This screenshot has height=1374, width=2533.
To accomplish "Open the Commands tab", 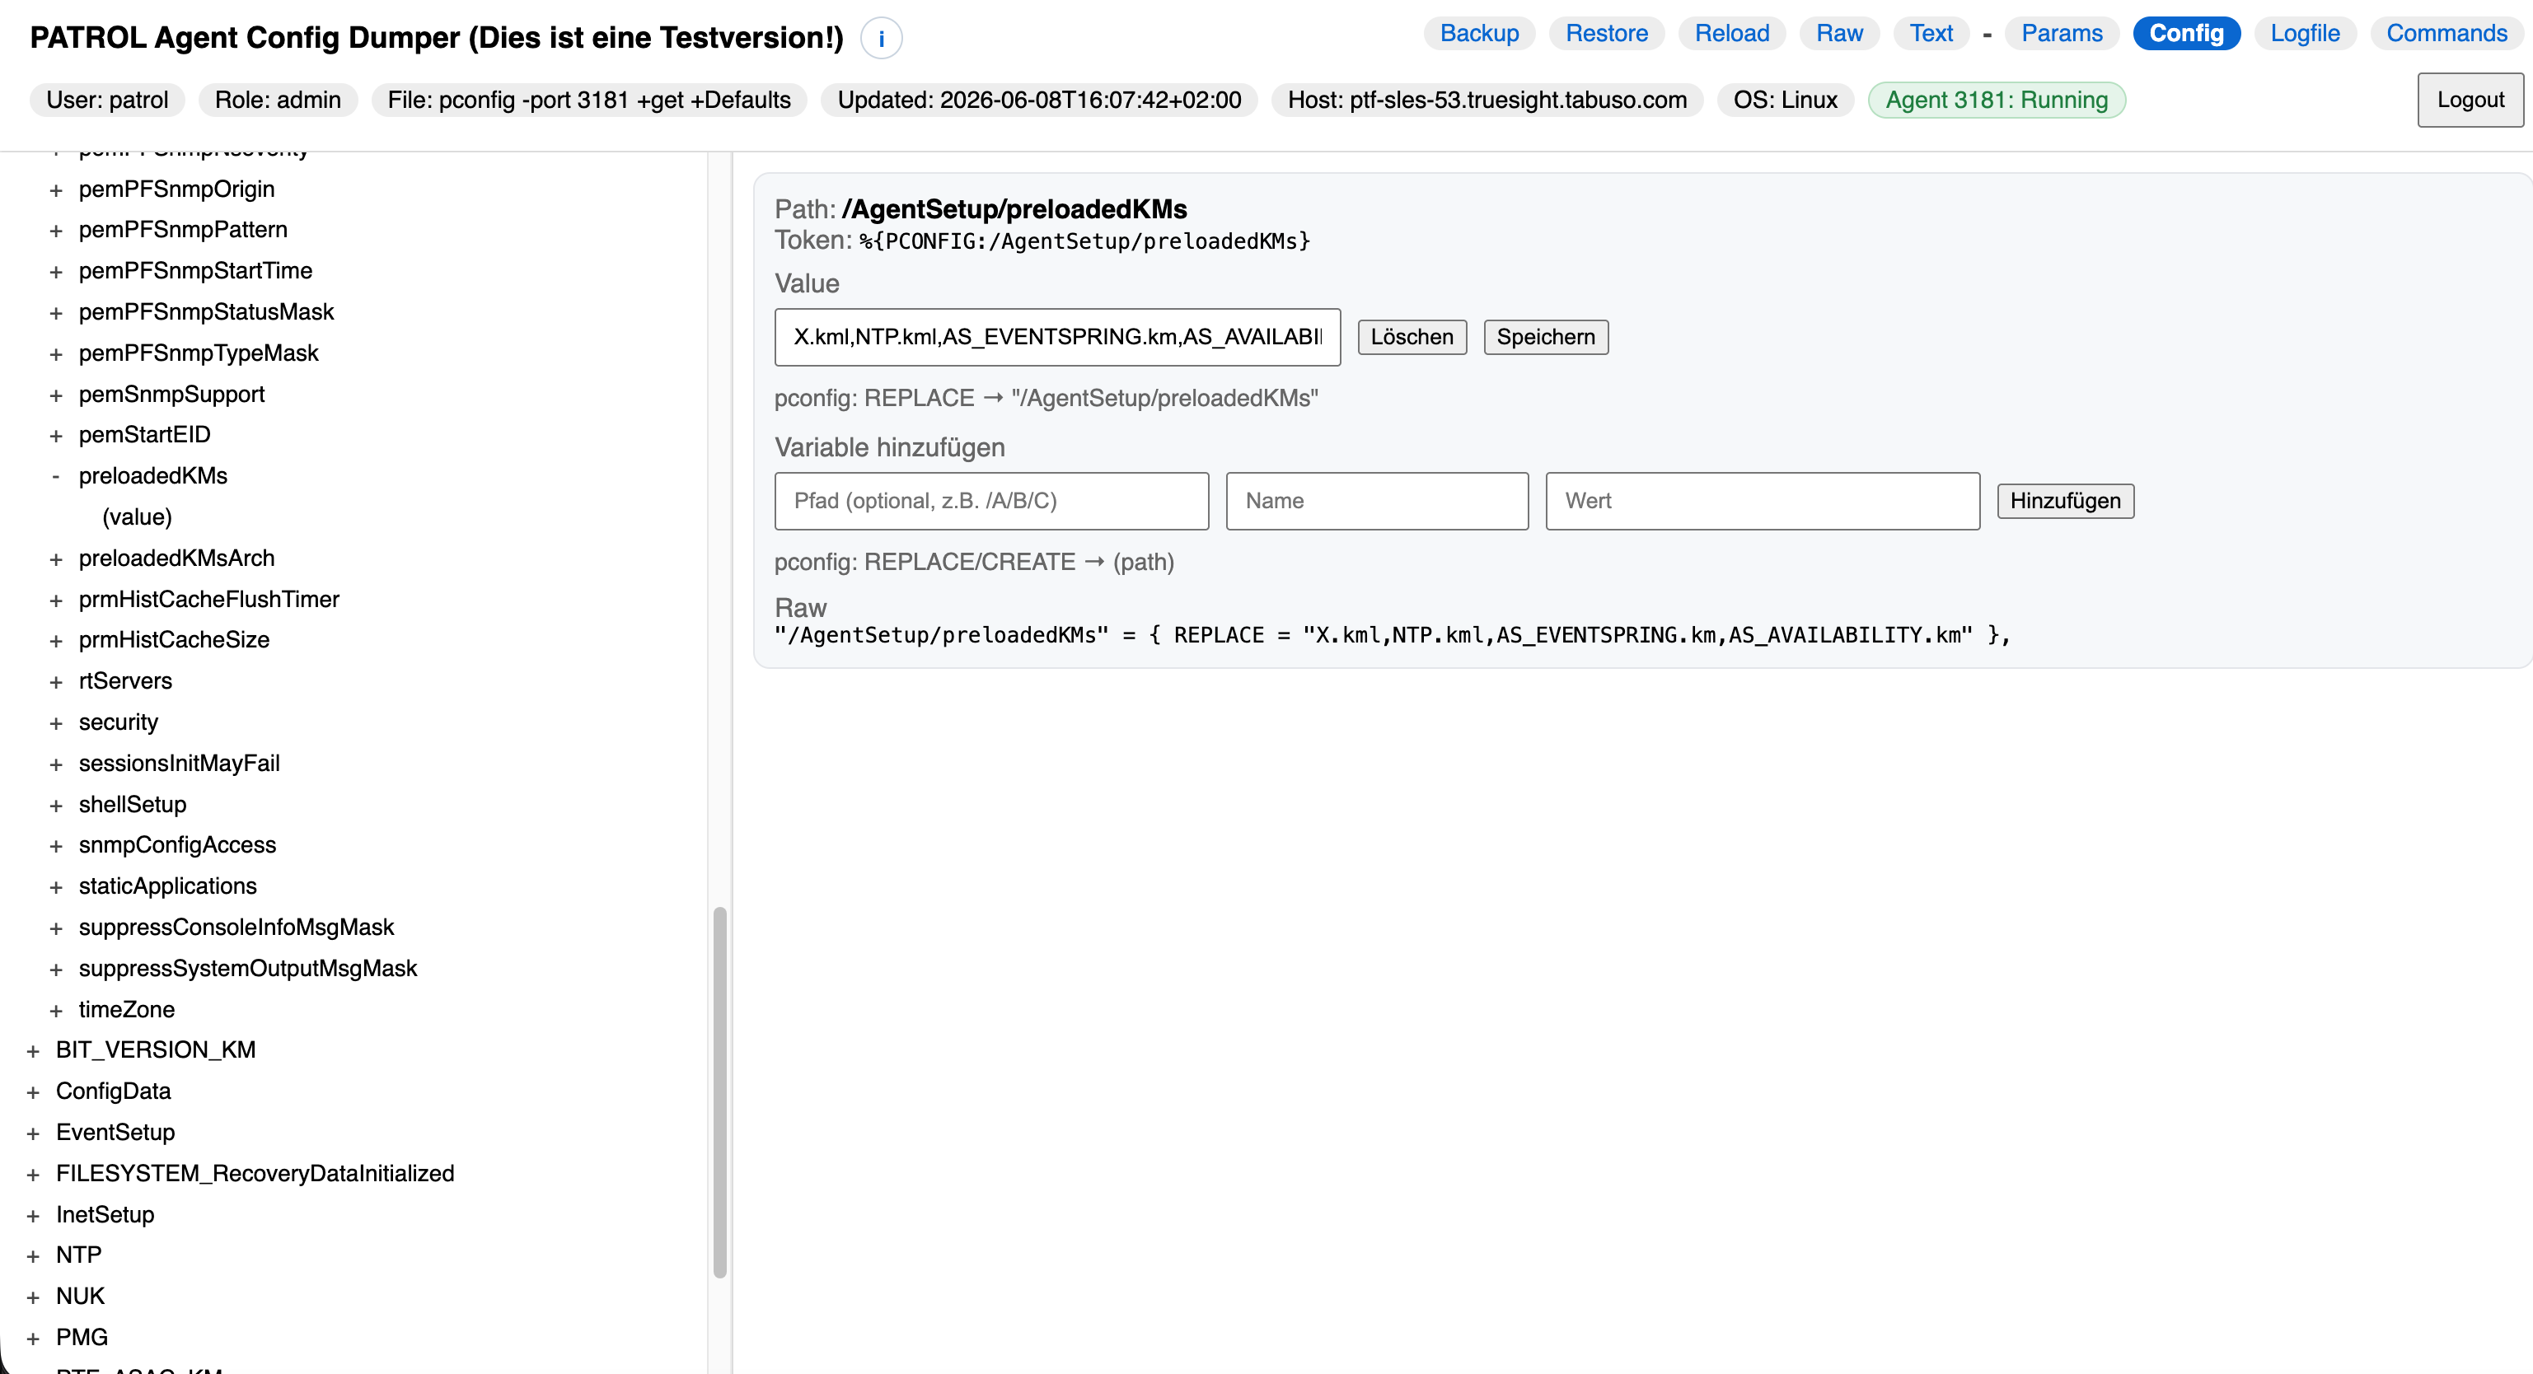I will (x=2446, y=34).
